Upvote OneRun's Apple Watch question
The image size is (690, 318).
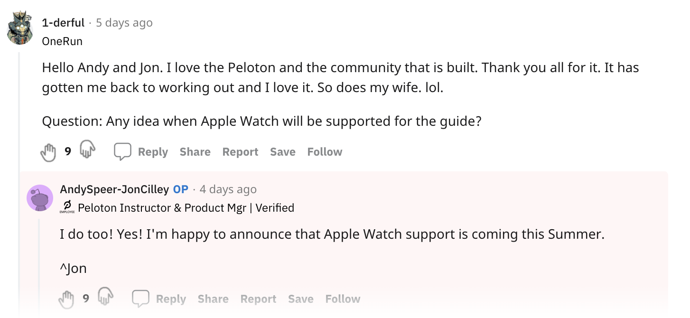click(x=48, y=152)
